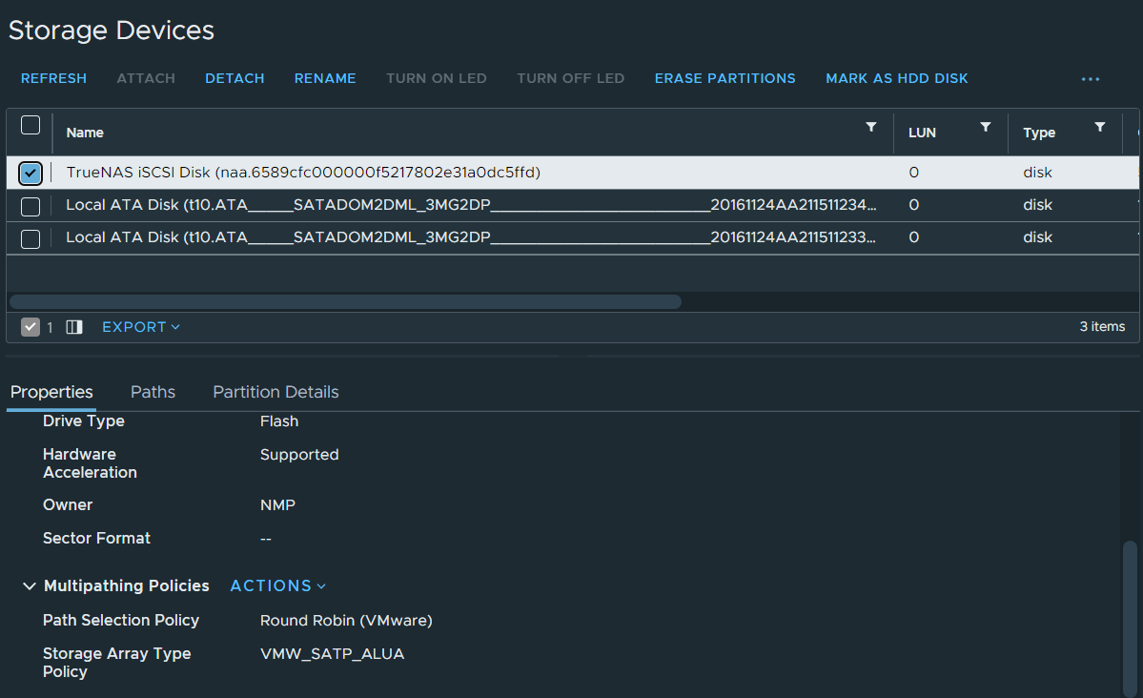Check the Local ATA Disk ending 211511234 checkbox
Viewport: 1143px width, 698px height.
tap(31, 206)
